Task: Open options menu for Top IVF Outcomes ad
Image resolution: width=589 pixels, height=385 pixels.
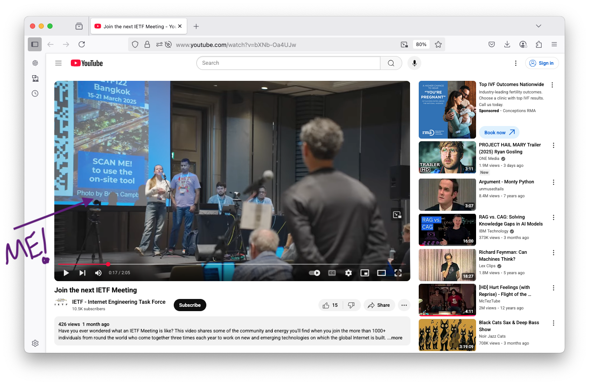Action: [x=553, y=85]
